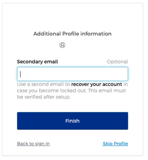Click the bold recover your account text

tap(97, 84)
